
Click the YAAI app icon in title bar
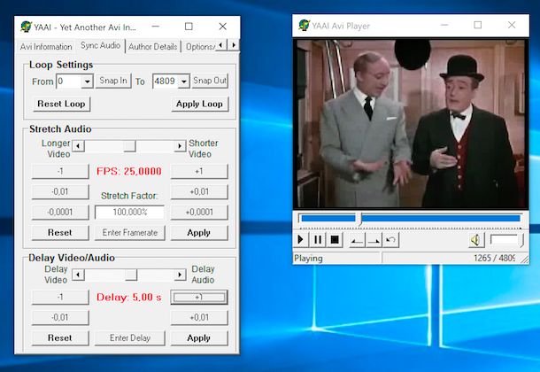point(26,27)
